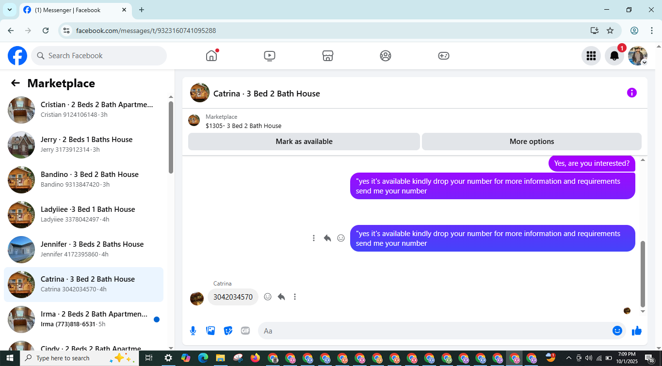Viewport: 662px width, 366px height.
Task: Open the Chrome three-dot menu
Action: 652,31
